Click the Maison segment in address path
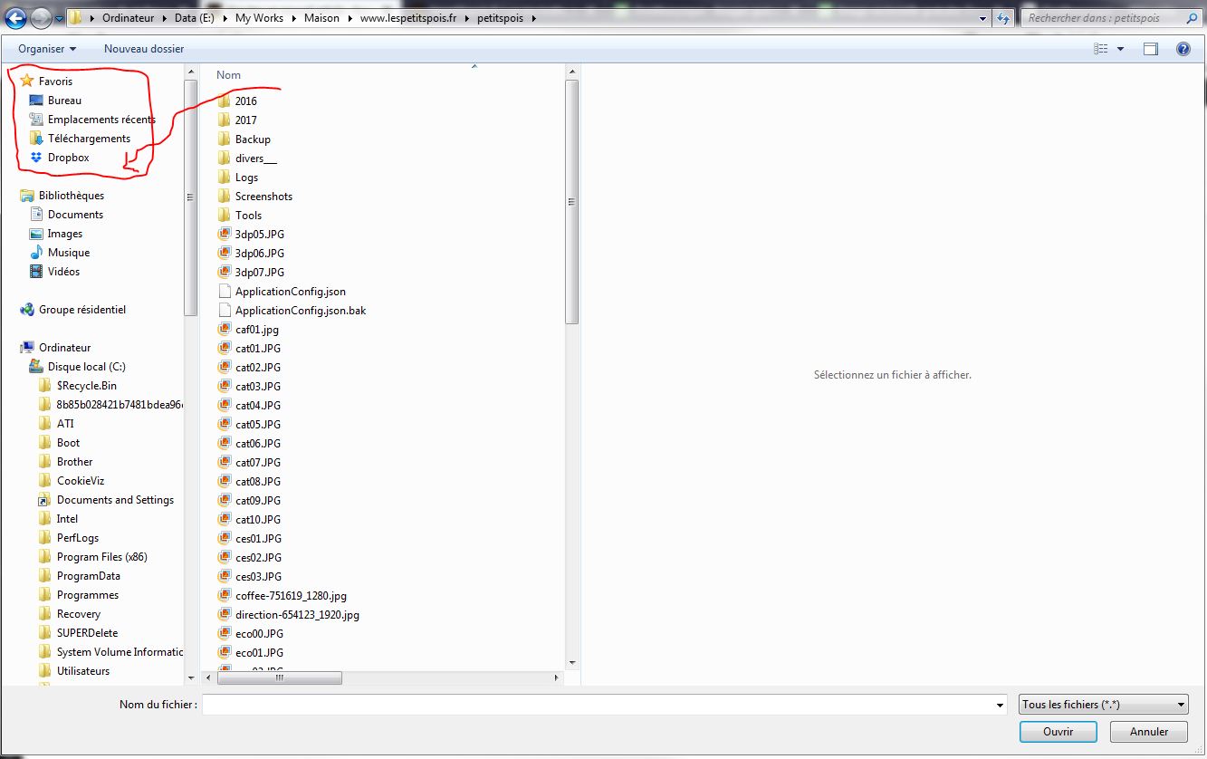Image resolution: width=1207 pixels, height=759 pixels. (321, 18)
